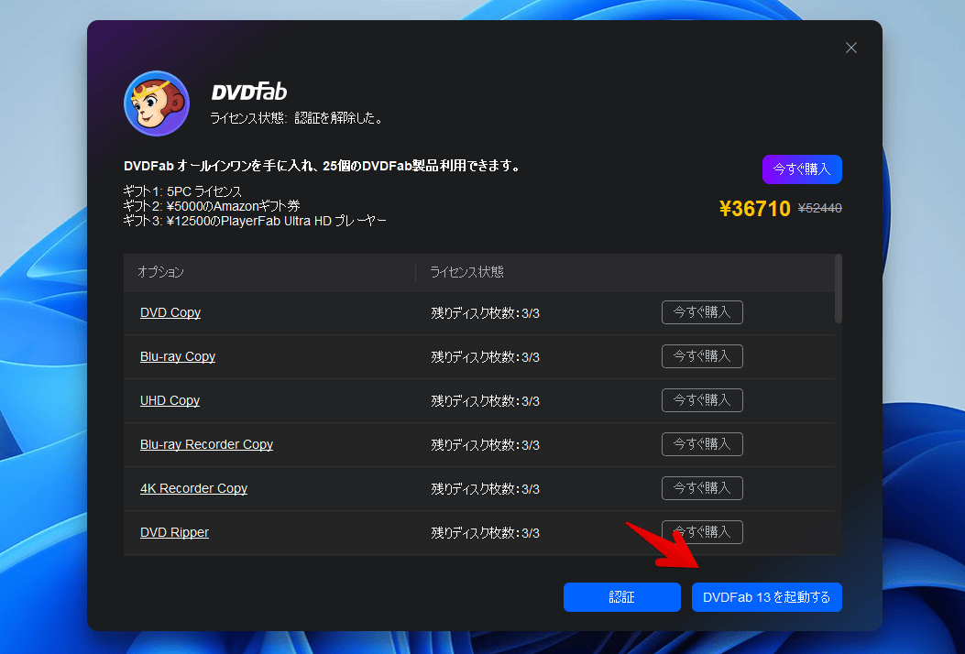
Task: Click the ギフト1 5PC ライセンス line
Action: point(182,191)
